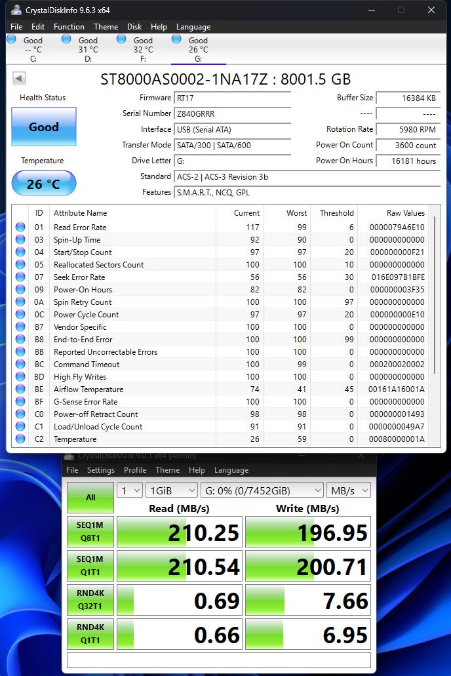Screen dimensions: 451x676
Task: Open CrystalDiskInfo Theme menu
Action: tap(106, 27)
